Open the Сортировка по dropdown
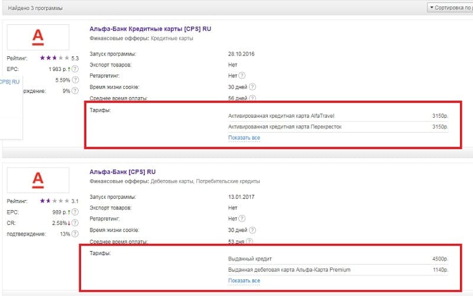Image resolution: width=473 pixels, height=296 pixels. [x=449, y=8]
